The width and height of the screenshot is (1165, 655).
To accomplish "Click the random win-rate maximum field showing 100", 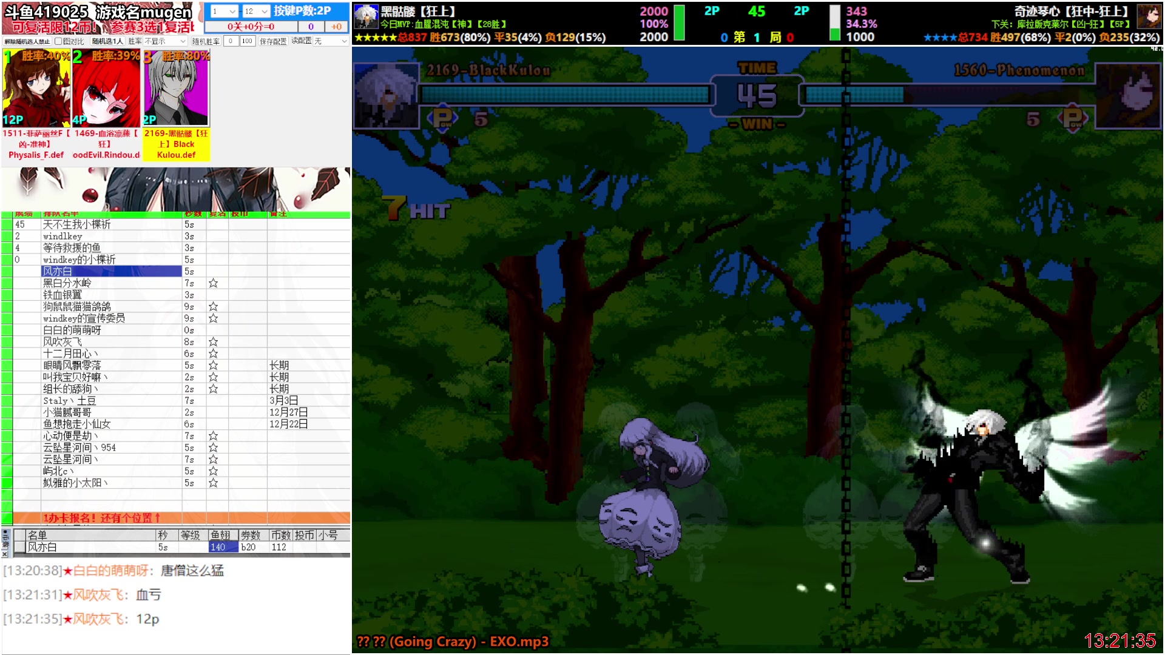I will pos(247,41).
